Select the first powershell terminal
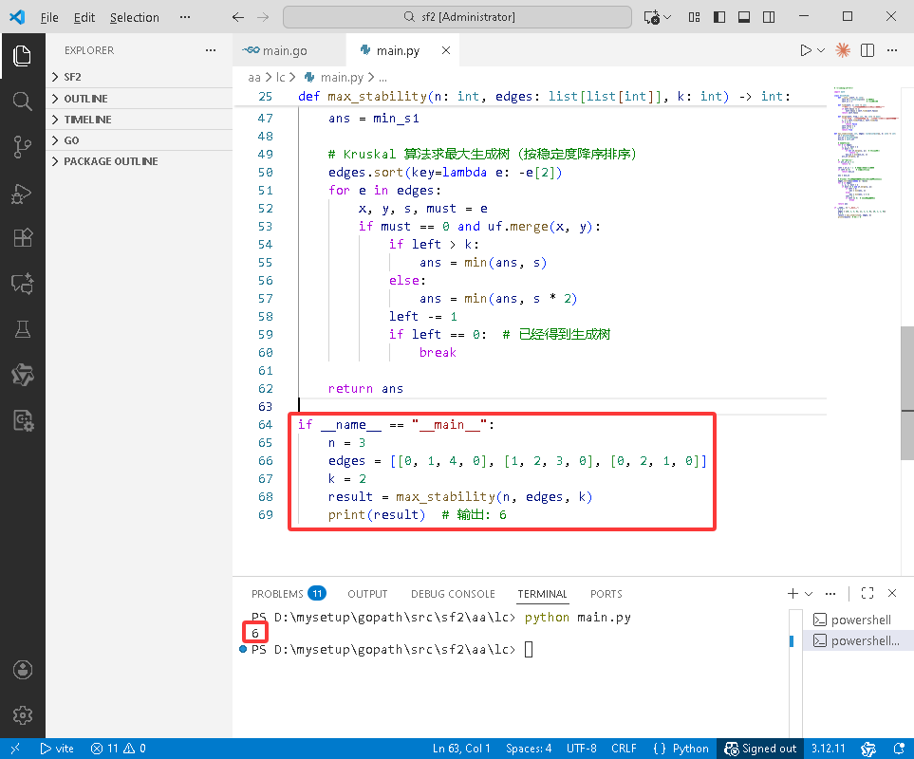Screen dimensions: 914x759 click(x=859, y=620)
